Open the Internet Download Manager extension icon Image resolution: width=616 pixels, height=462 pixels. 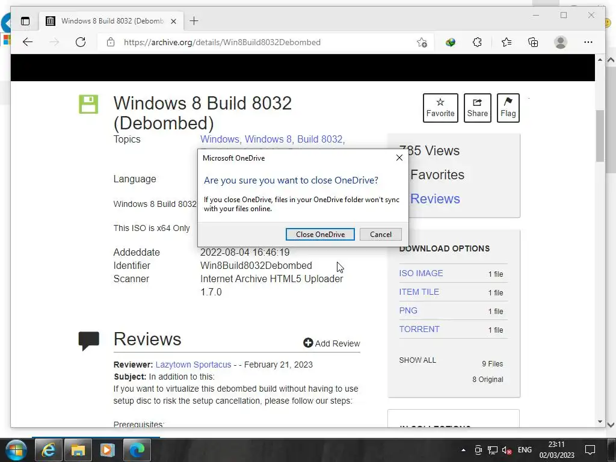point(450,42)
